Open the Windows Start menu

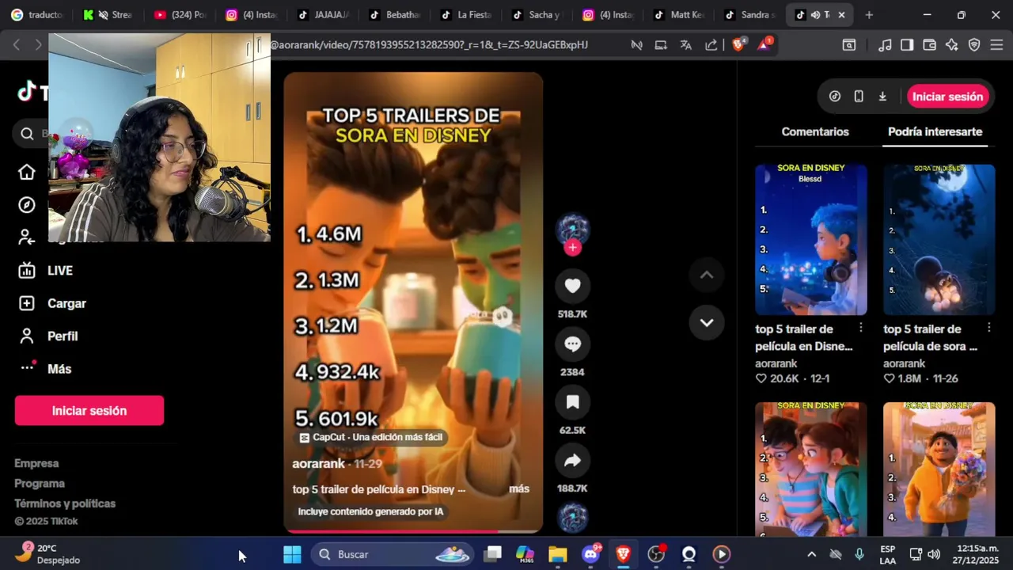[x=292, y=554]
